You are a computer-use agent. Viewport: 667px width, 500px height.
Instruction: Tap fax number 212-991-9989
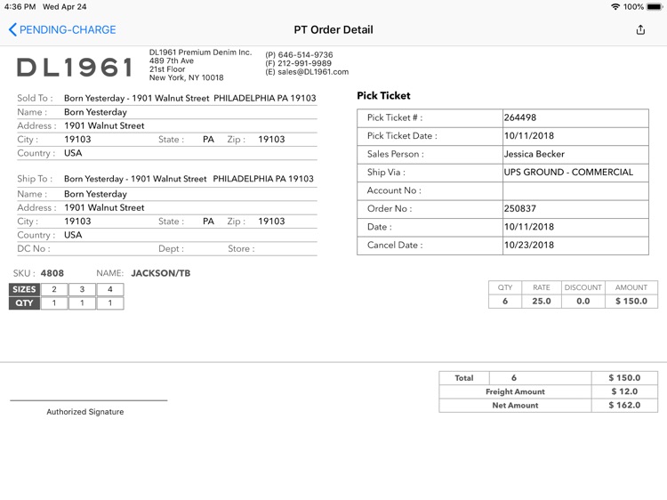click(x=304, y=63)
